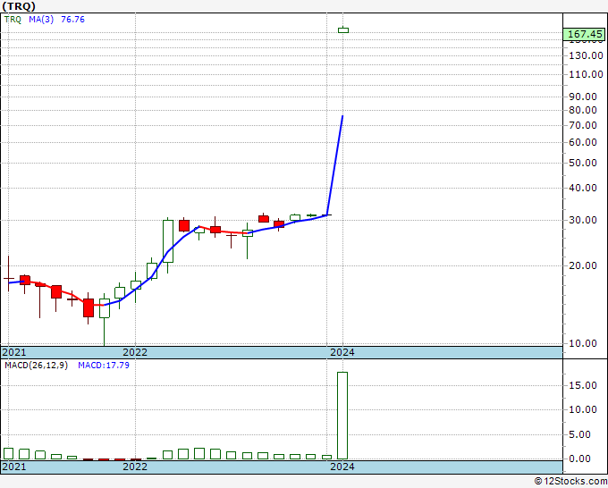Click the 40.00 price axis label
The height and width of the screenshot is (488, 608).
click(583, 188)
